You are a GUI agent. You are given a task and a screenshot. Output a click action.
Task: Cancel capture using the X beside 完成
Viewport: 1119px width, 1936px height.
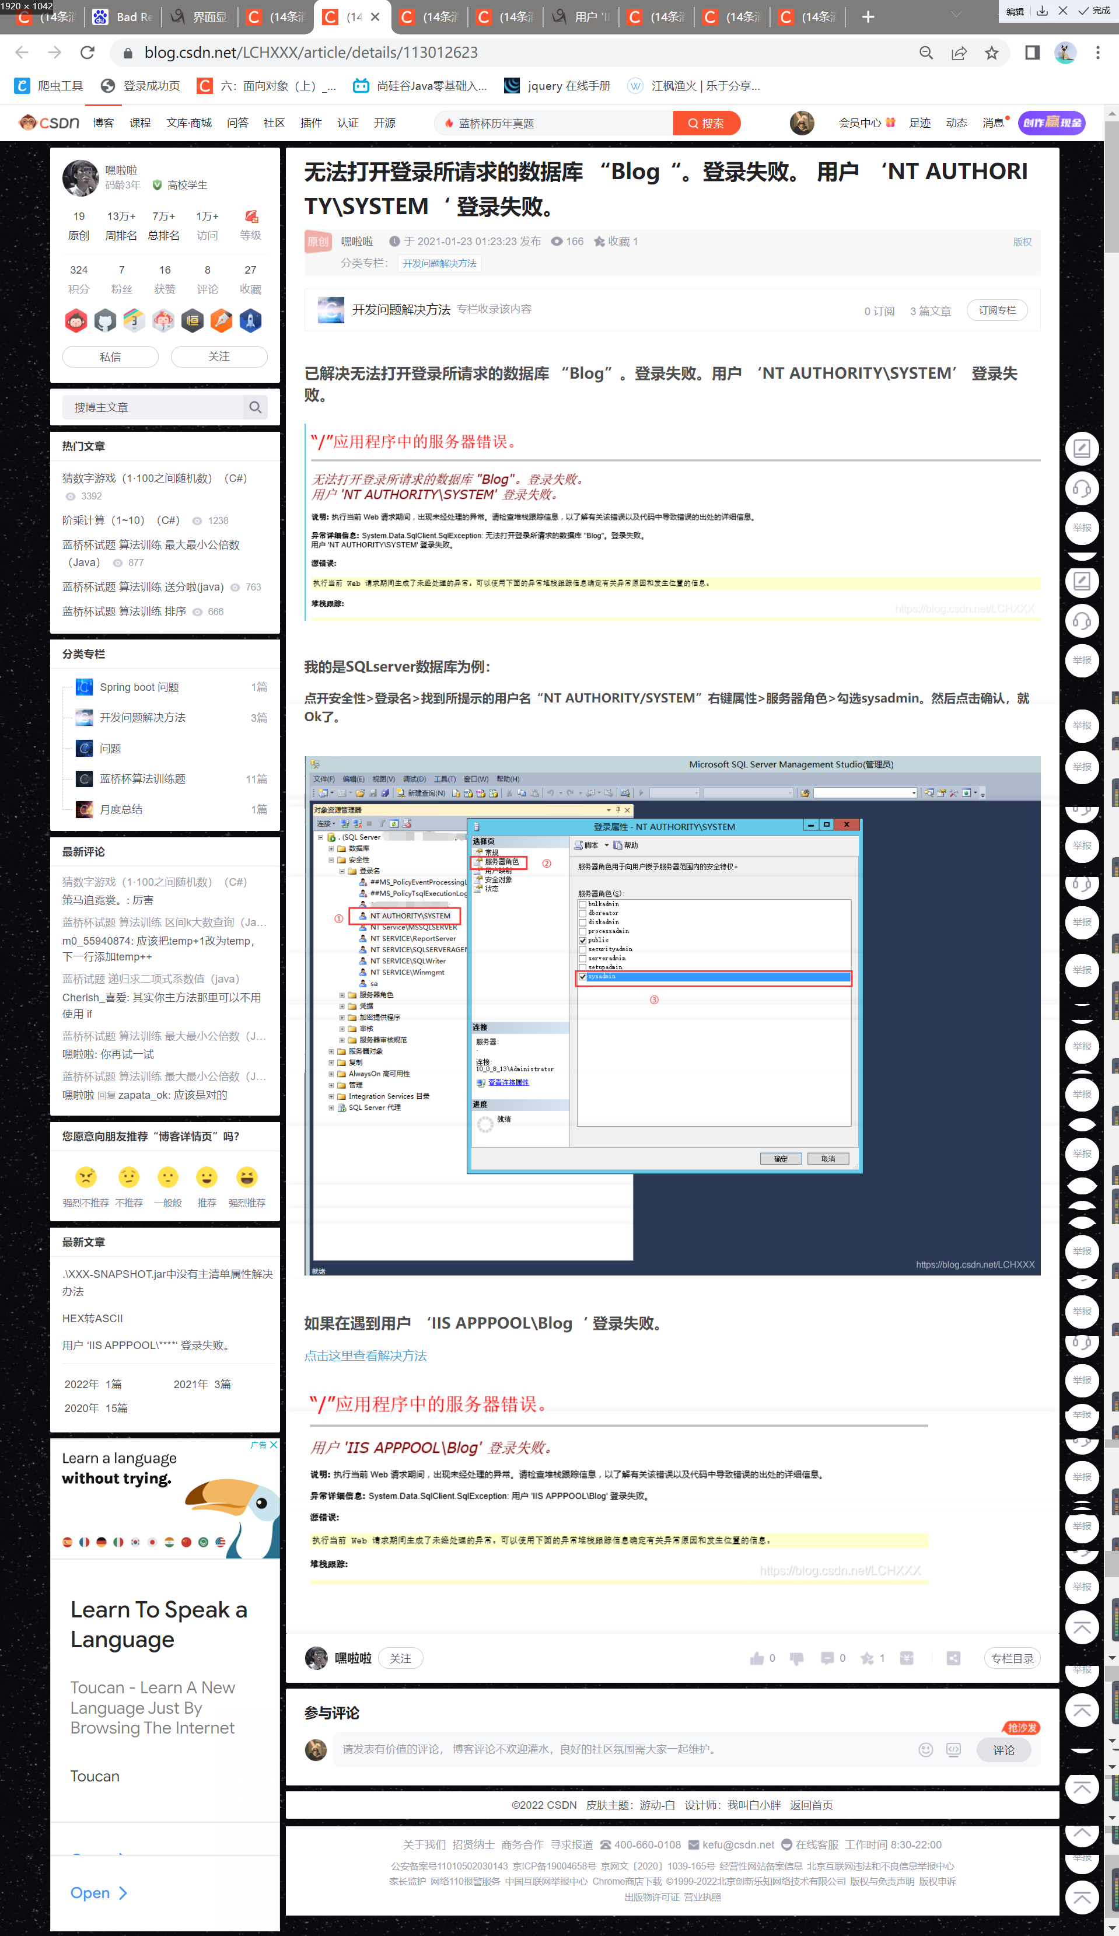tap(1063, 11)
